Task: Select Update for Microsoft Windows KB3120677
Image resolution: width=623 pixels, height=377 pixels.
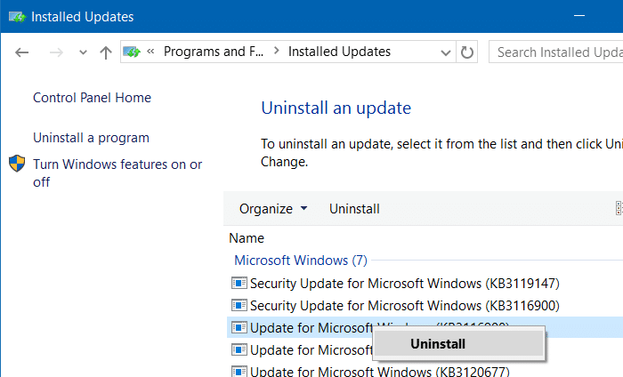Action: pyautogui.click(x=379, y=372)
